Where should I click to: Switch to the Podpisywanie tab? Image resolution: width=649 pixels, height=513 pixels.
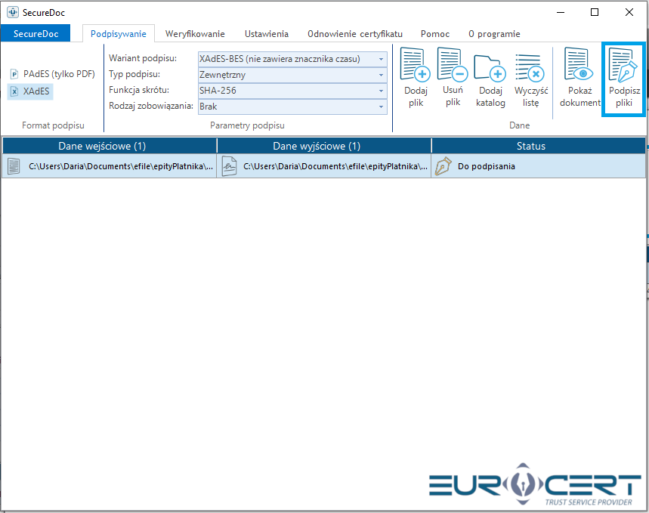pyautogui.click(x=119, y=33)
